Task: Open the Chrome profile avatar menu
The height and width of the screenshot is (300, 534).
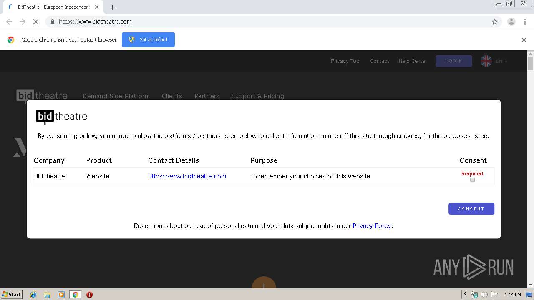Action: [x=511, y=22]
